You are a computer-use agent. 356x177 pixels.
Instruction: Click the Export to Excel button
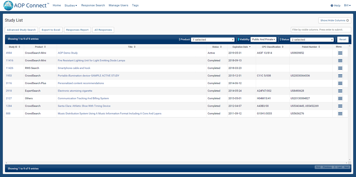[51, 30]
